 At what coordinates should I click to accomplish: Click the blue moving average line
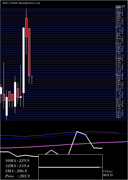tap(64, 136)
